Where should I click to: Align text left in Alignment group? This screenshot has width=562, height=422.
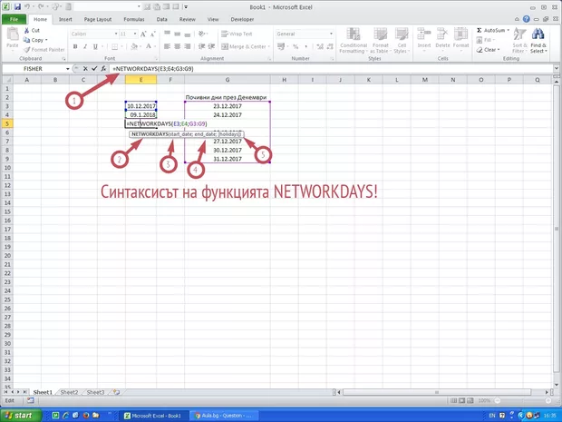click(x=167, y=46)
